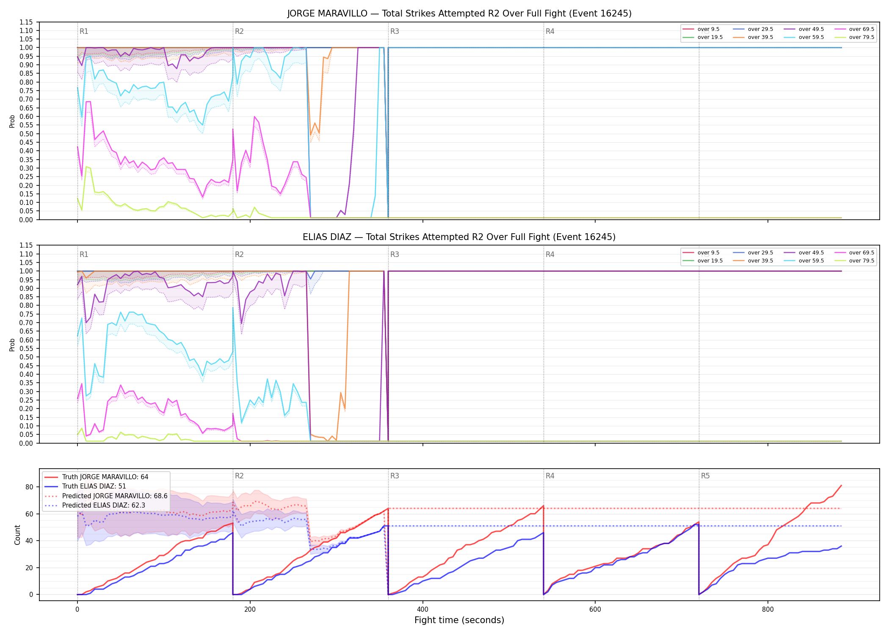Click the 'Fight time (seconds)' axis label

(459, 620)
